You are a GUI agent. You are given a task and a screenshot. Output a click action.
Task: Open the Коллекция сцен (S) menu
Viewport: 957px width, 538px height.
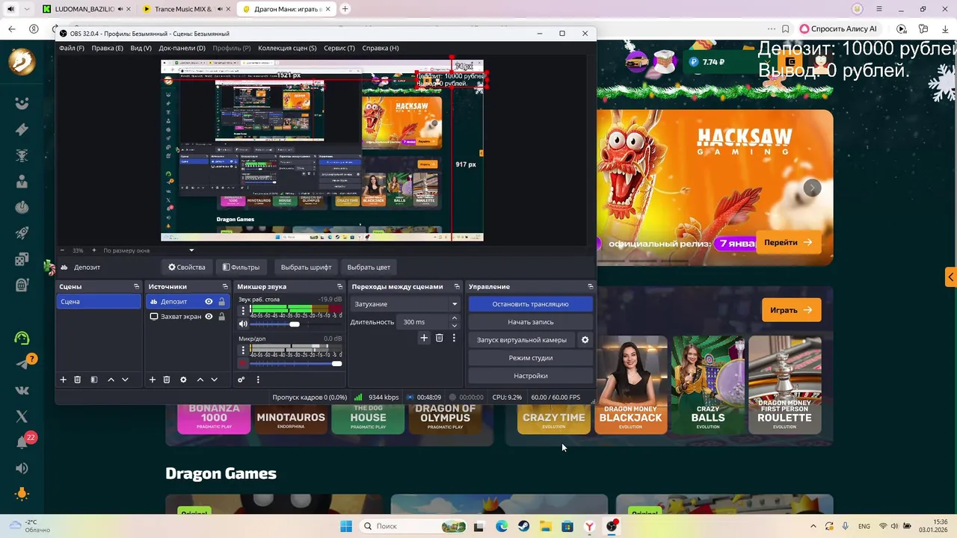click(287, 48)
